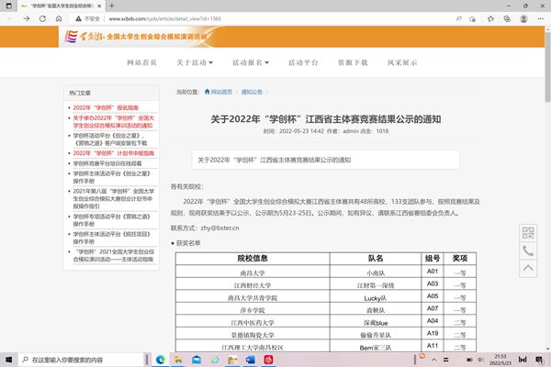The image size is (551, 367).
Task: Select the 景德镇陶瓷大学 table cell
Action: click(253, 335)
